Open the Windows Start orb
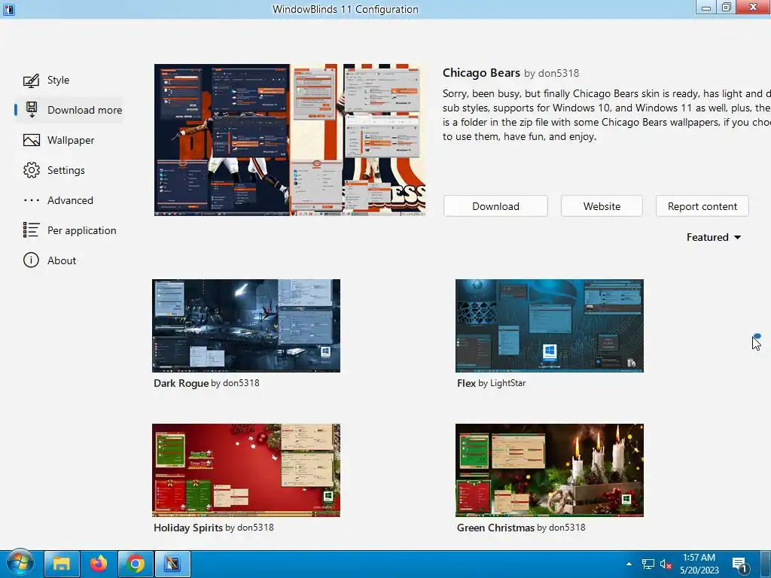This screenshot has width=771, height=578. click(20, 563)
